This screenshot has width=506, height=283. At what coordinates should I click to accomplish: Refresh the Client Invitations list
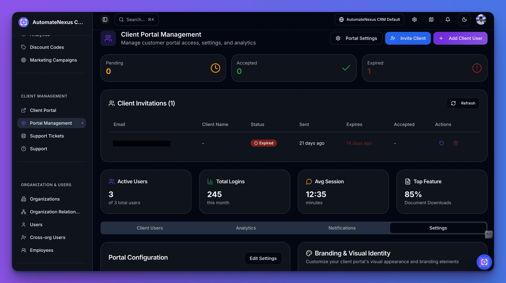463,103
